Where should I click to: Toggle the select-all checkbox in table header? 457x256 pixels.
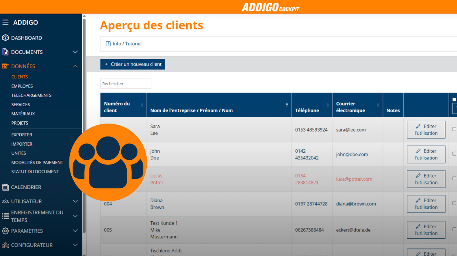point(454,100)
